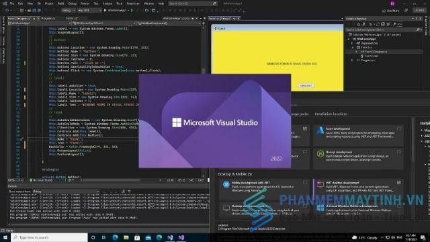Open the Build menu
Image resolution: width=430 pixels, height=242 pixels.
tap(60, 3)
